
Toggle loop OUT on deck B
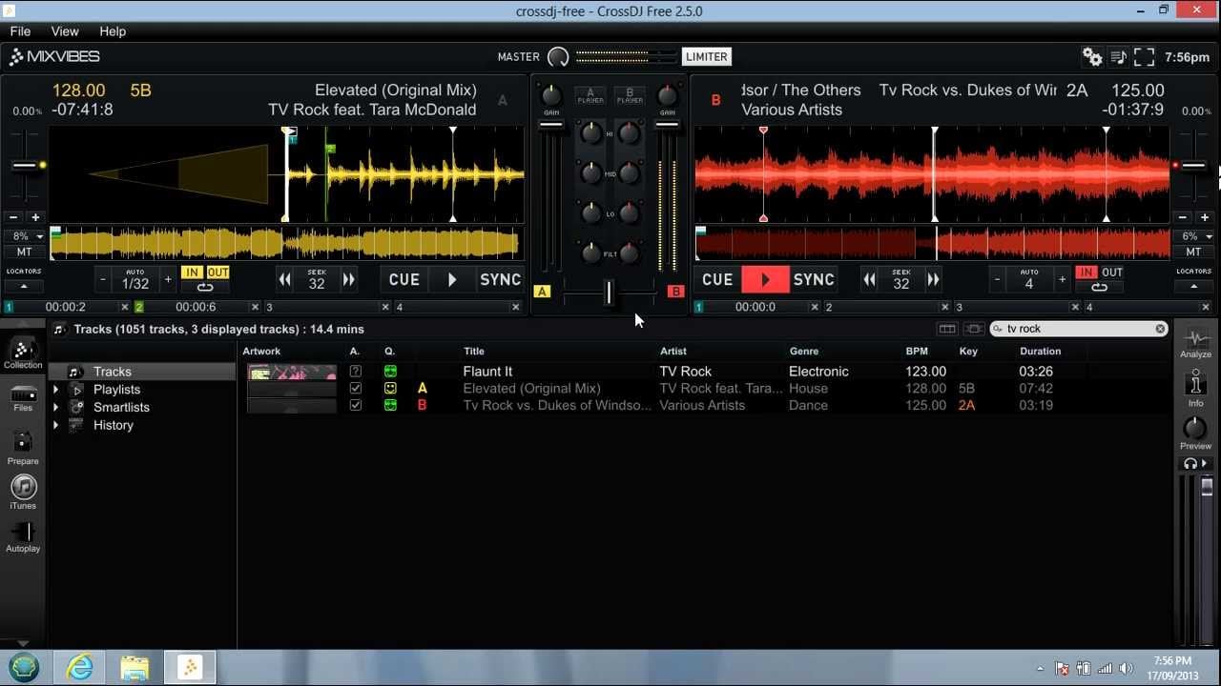coord(1112,272)
